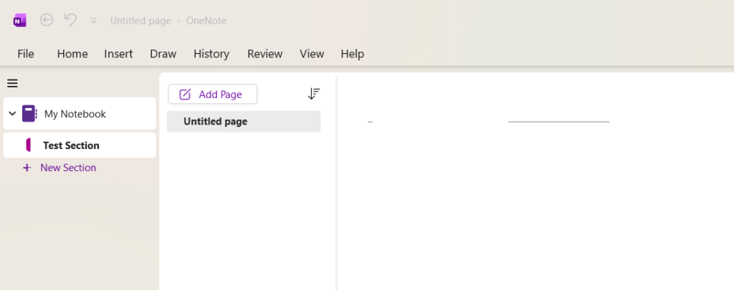Viewport: 734px width, 290px height.
Task: Open the File menu
Action: 26,54
